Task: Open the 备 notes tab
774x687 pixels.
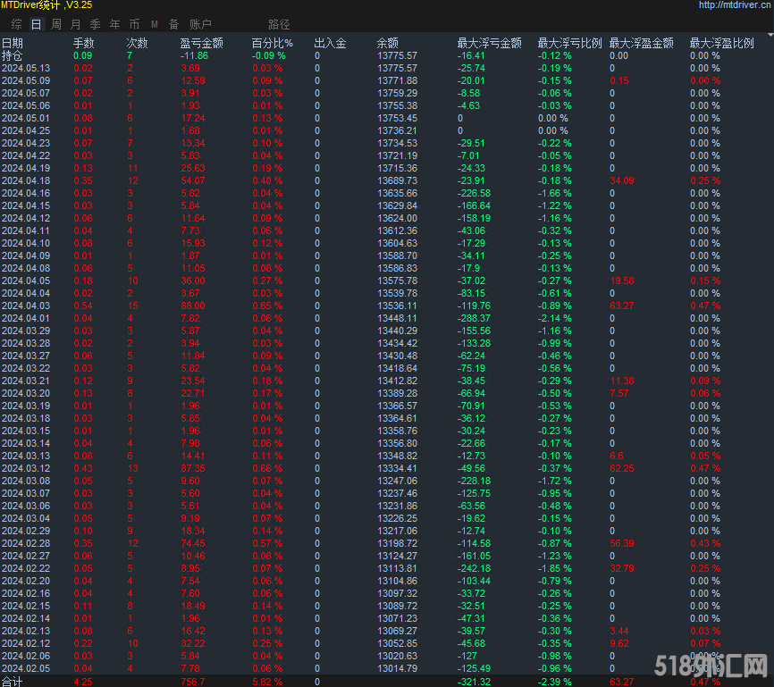Action: (x=173, y=24)
